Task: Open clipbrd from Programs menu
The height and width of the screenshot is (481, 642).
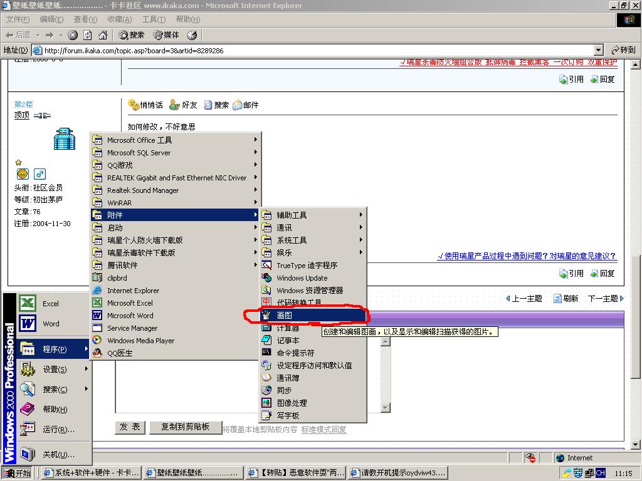Action: coord(176,277)
